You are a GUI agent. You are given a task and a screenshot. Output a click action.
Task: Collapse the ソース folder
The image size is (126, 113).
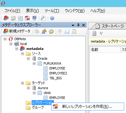pyautogui.click(x=22, y=54)
